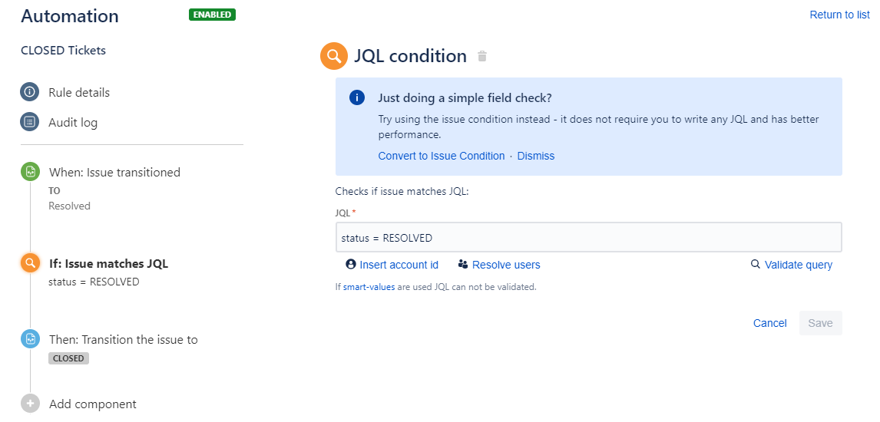This screenshot has height=422, width=880.
Task: Dismiss the simple field check tip
Action: click(535, 156)
